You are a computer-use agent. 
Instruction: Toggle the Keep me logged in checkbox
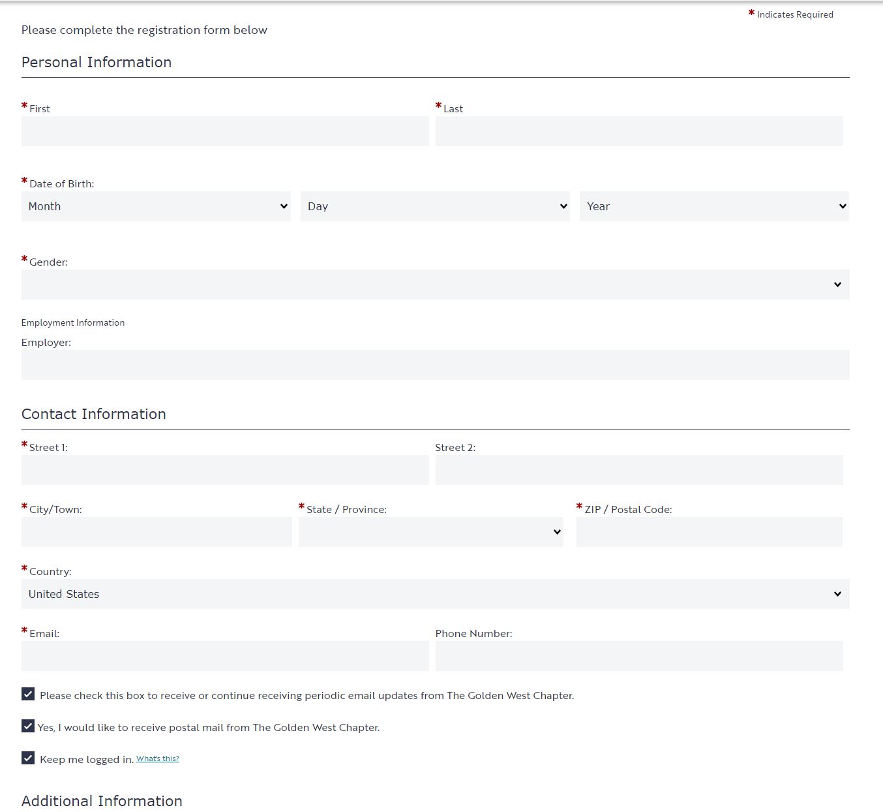(28, 758)
